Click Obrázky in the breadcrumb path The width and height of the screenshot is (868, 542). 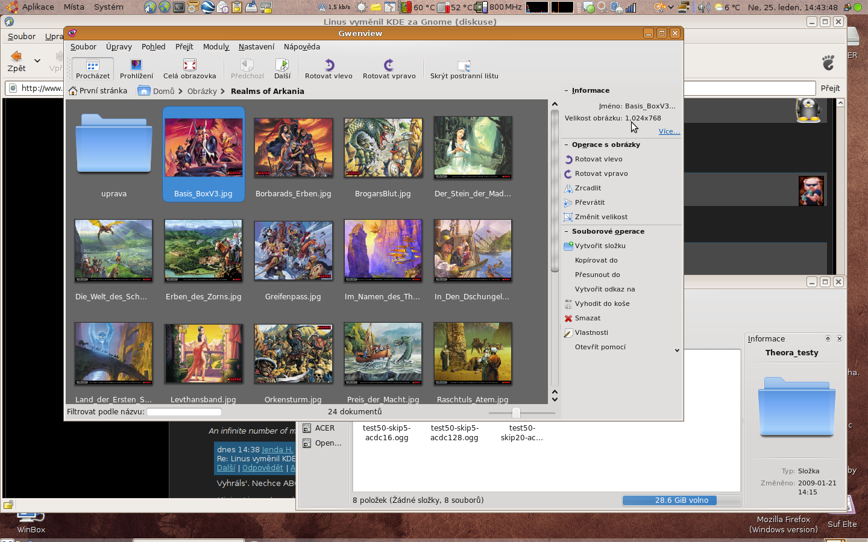pyautogui.click(x=202, y=92)
